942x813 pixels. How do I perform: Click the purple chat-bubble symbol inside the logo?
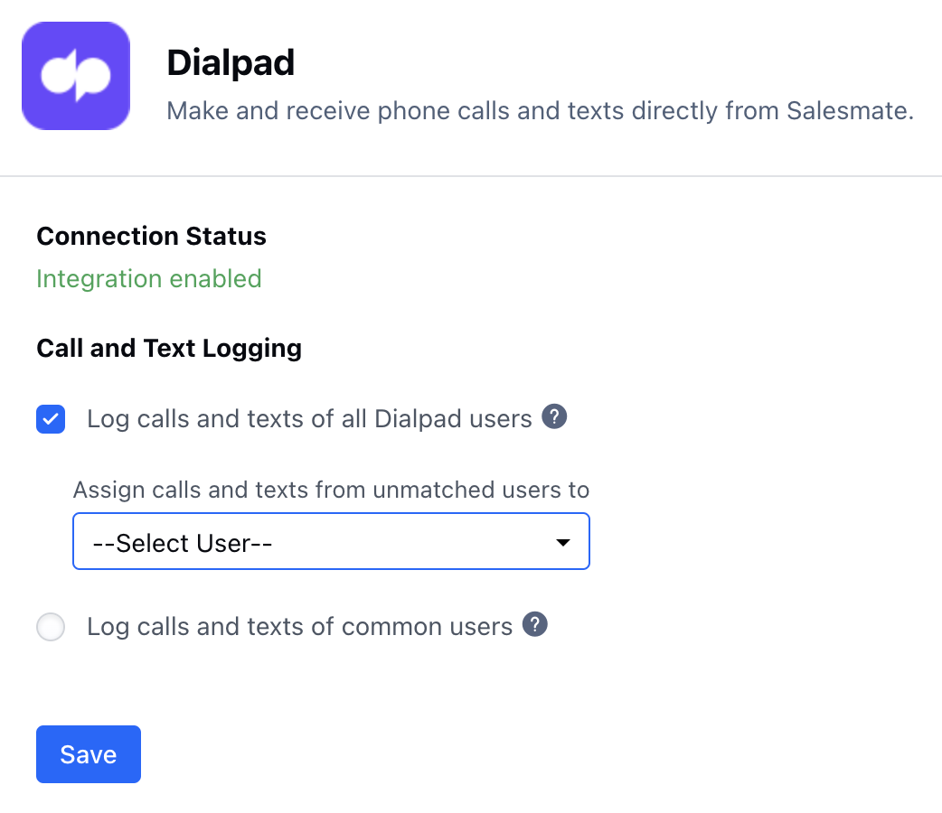click(x=75, y=75)
